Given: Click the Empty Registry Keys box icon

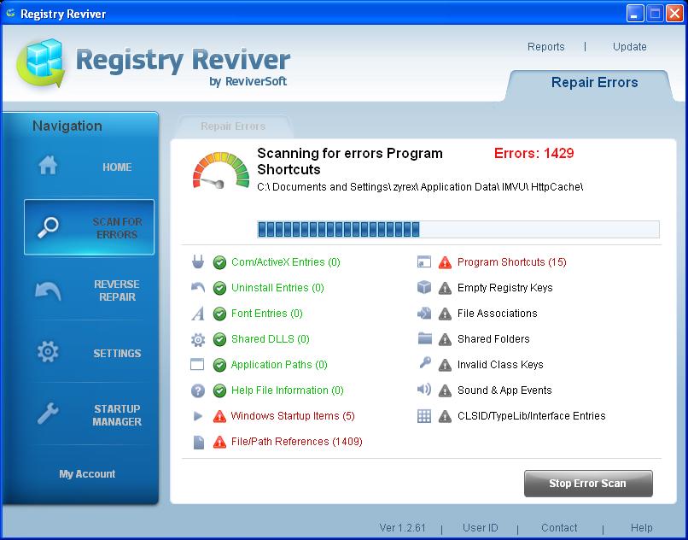Looking at the screenshot, I should [x=423, y=288].
